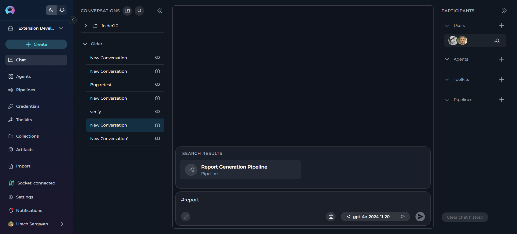This screenshot has width=517, height=234.
Task: Click the attachment paperclip icon
Action: [x=186, y=216]
